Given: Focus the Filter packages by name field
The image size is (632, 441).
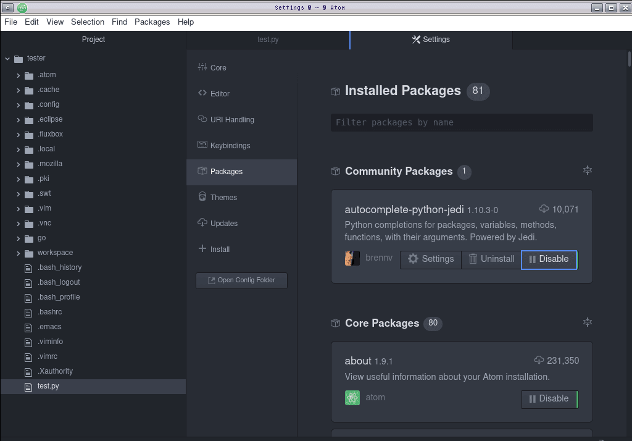Looking at the screenshot, I should pyautogui.click(x=462, y=122).
